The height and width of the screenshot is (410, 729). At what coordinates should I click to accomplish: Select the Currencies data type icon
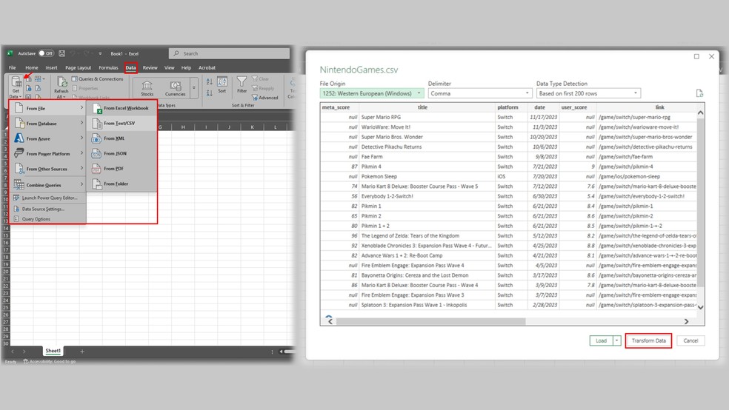[x=175, y=85]
